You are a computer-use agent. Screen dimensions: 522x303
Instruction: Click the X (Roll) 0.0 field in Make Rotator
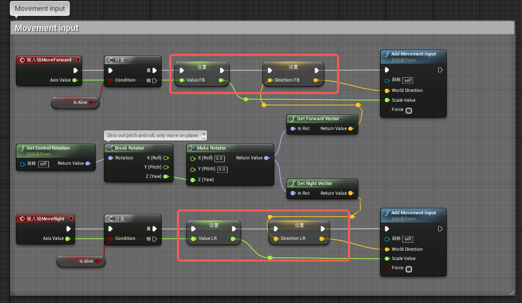tap(219, 159)
